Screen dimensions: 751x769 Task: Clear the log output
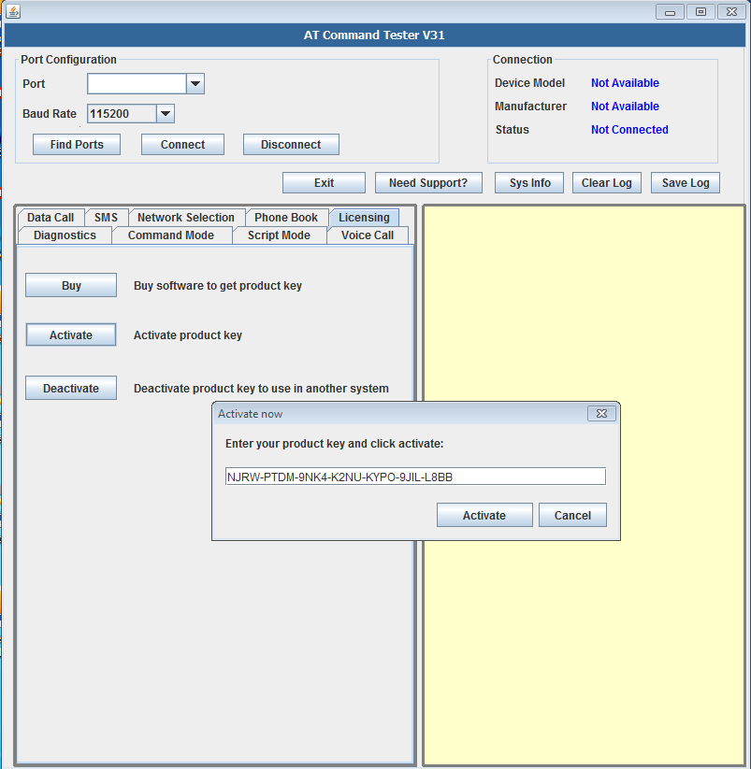point(607,182)
